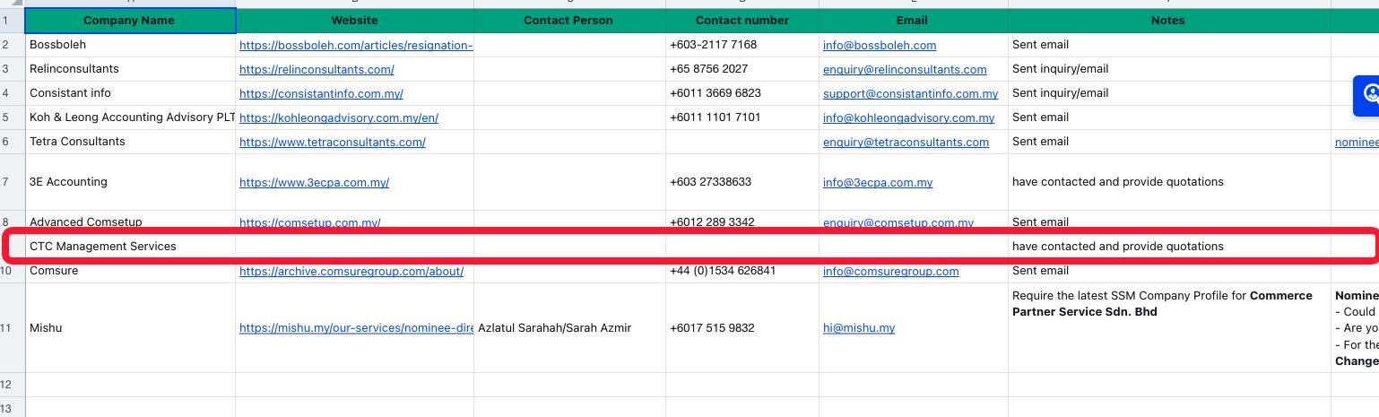This screenshot has height=417, width=1379.
Task: Select the Email column header
Action: point(912,20)
